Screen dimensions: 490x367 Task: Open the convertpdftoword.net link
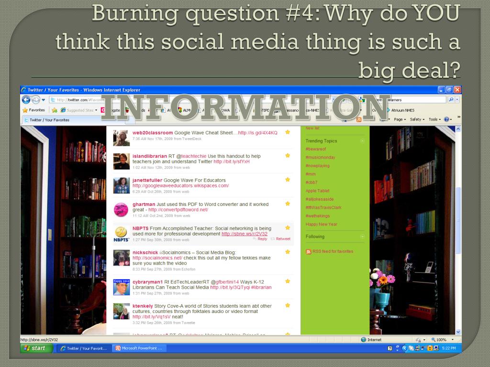(x=178, y=210)
